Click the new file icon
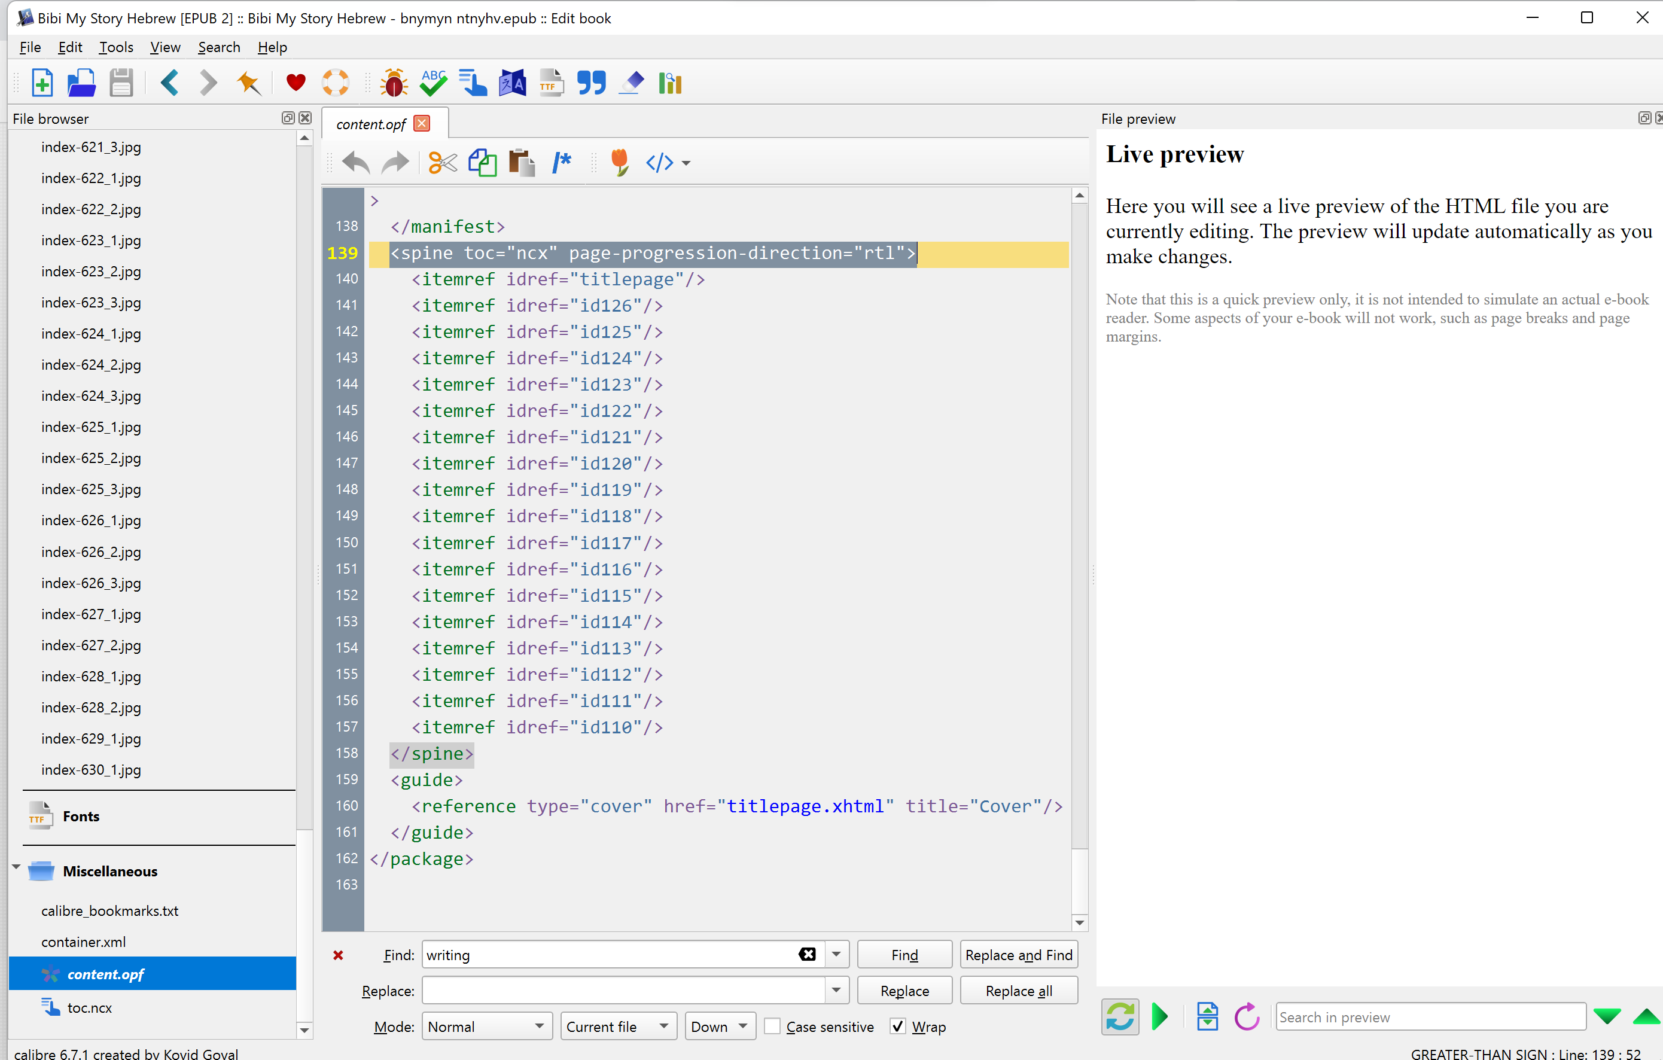1663x1060 pixels. (x=42, y=84)
